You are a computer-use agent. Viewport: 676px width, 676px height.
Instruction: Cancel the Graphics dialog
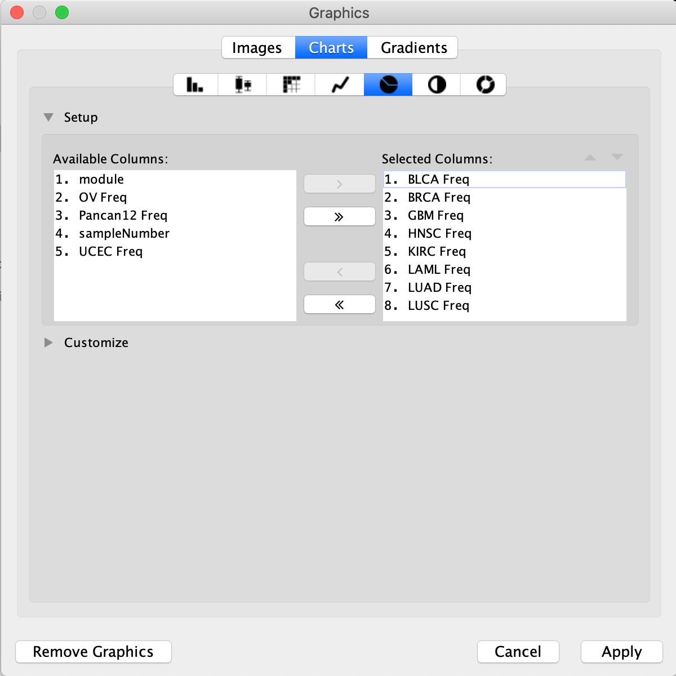click(518, 652)
